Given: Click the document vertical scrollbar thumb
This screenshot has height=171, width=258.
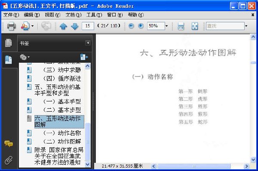Looking at the screenshot, I should (253, 63).
